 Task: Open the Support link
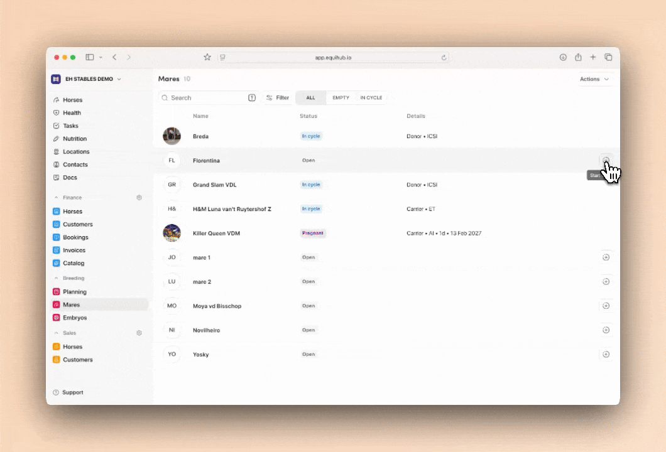point(72,392)
